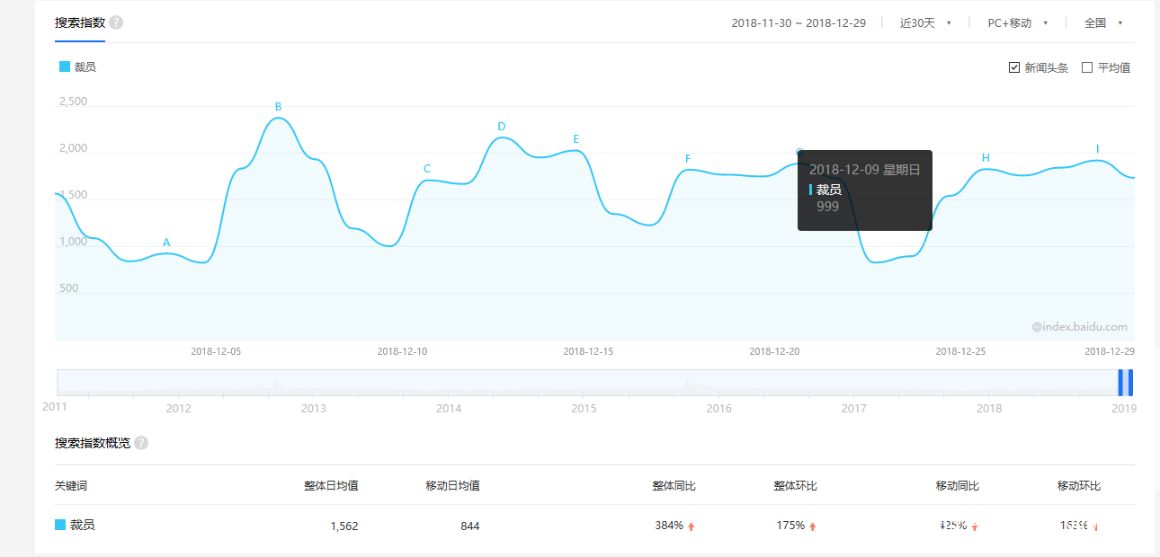Screen dimensions: 1160x557
Task: Open the 近30天 time range dropdown
Action: [x=925, y=22]
